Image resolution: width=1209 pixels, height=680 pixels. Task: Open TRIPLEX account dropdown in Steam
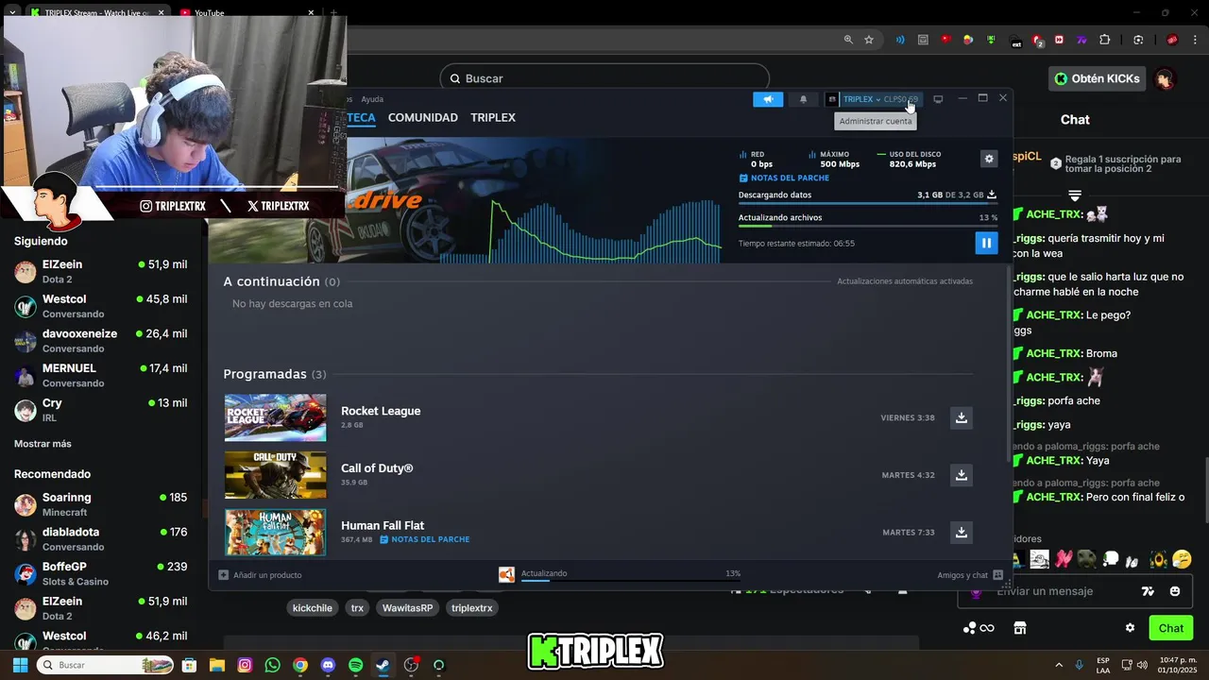pyautogui.click(x=872, y=99)
